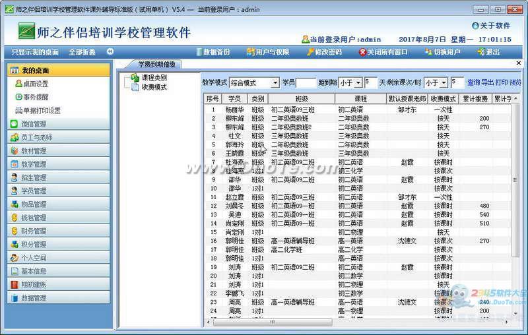Select row 4 student 杜文

point(234,136)
